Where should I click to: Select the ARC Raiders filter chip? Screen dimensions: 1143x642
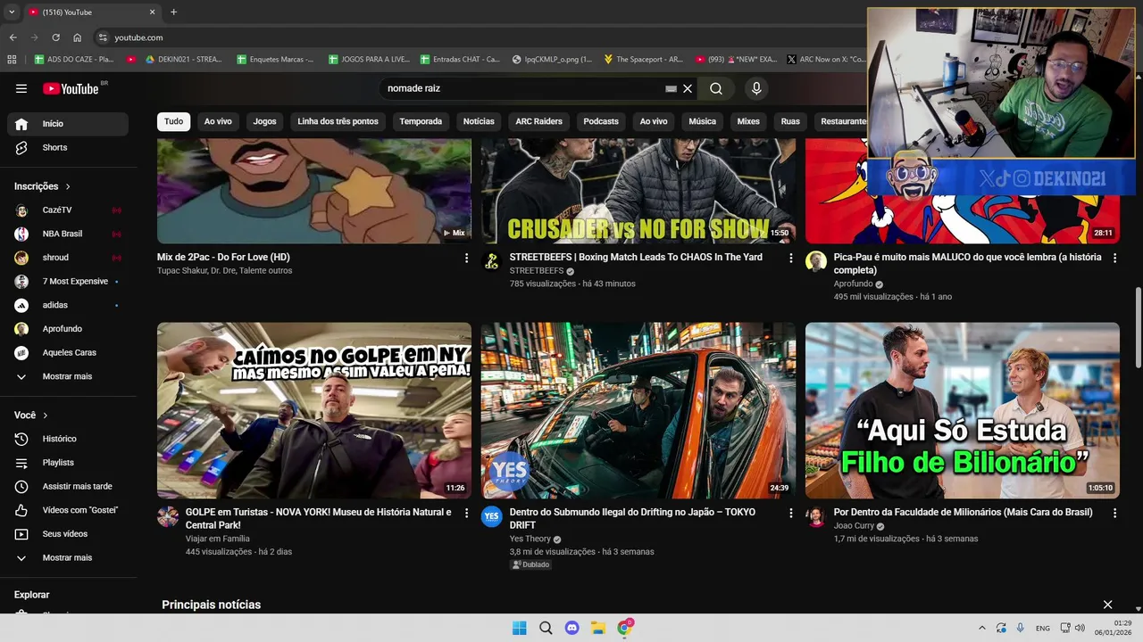(538, 121)
